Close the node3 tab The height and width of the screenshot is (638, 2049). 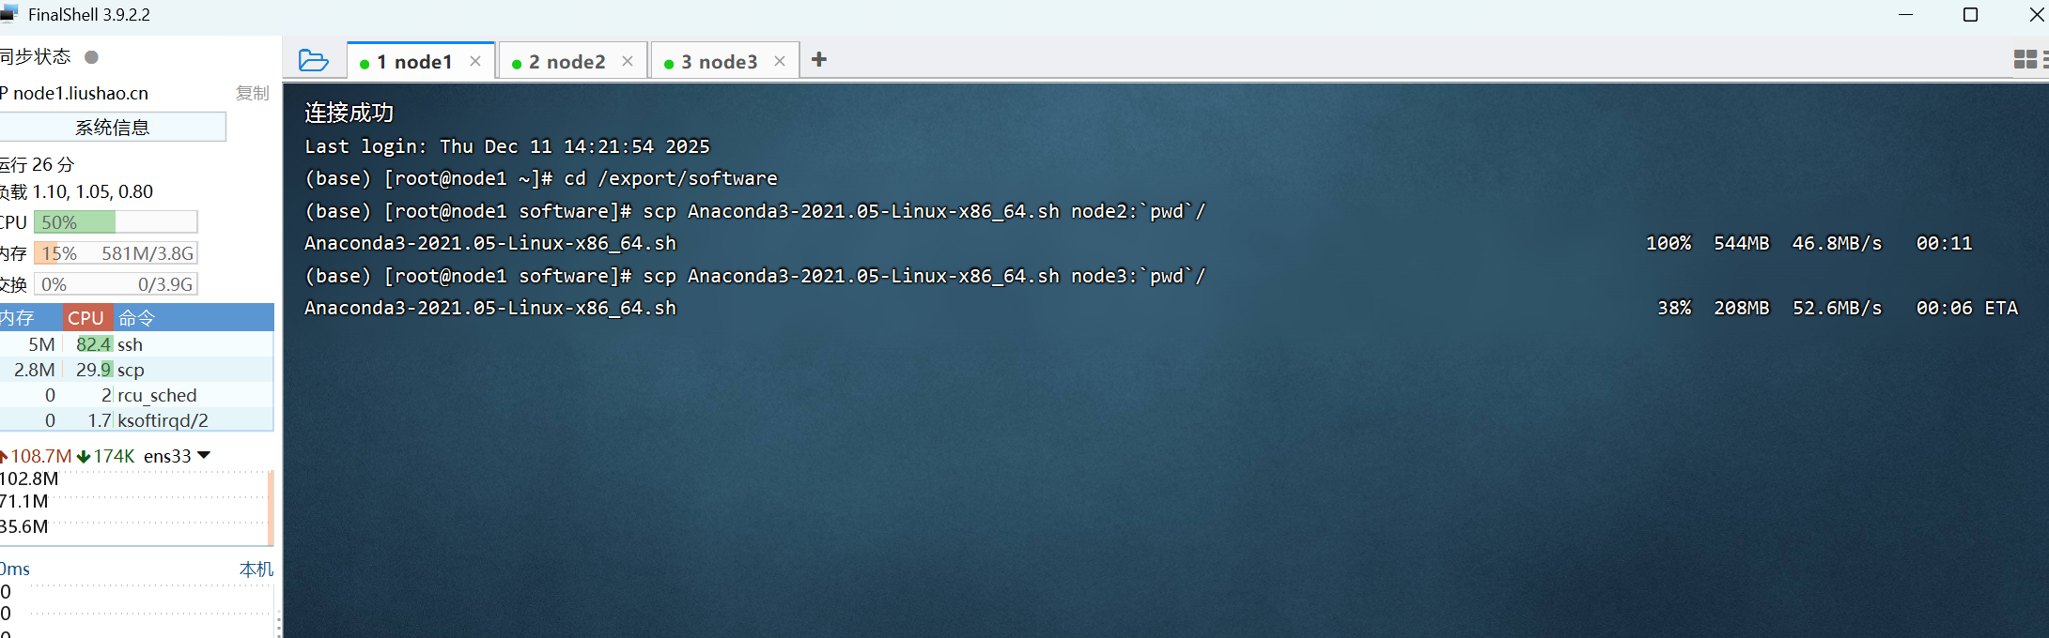pos(780,61)
